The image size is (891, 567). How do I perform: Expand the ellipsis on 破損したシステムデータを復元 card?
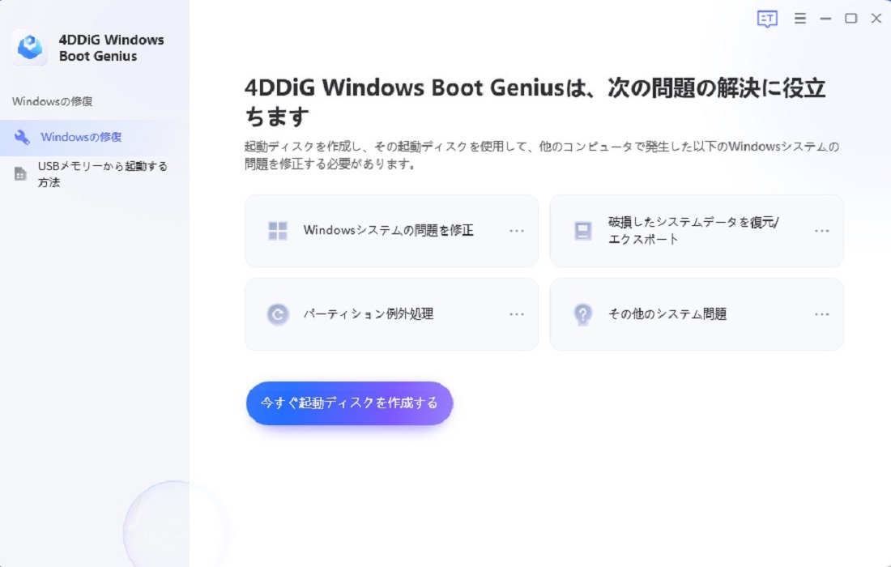822,230
